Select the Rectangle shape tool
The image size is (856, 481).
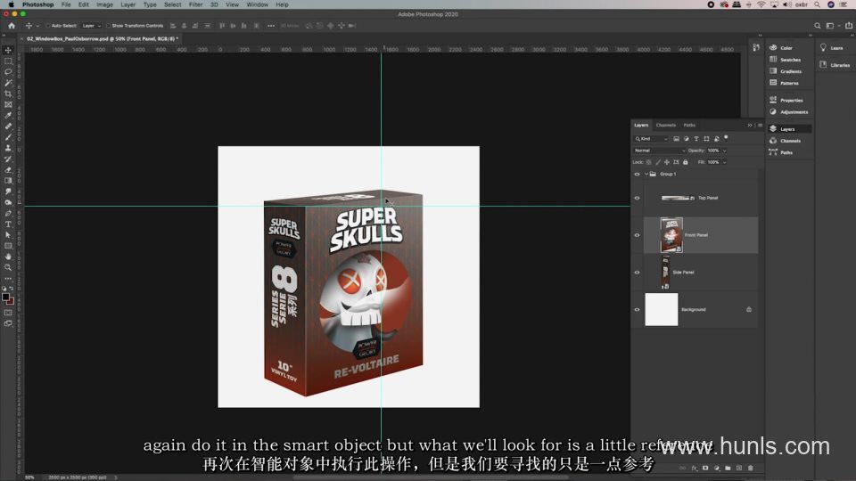[x=8, y=246]
